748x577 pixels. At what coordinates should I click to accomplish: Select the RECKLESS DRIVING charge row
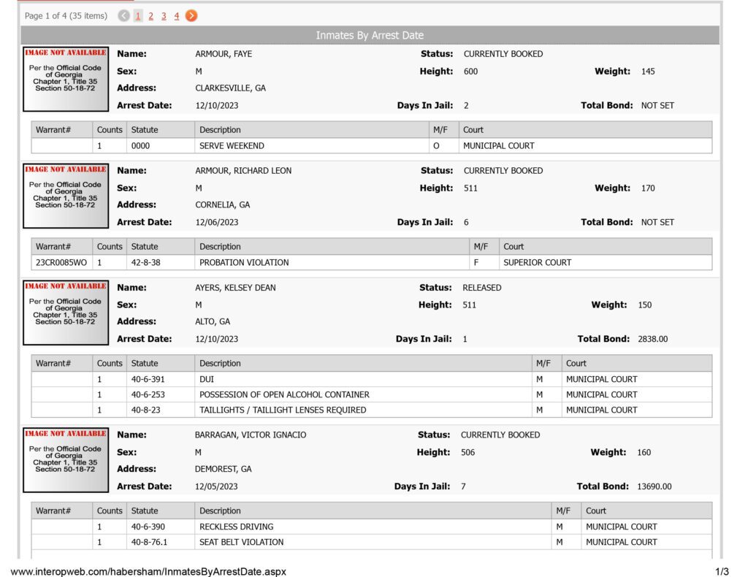(372, 527)
